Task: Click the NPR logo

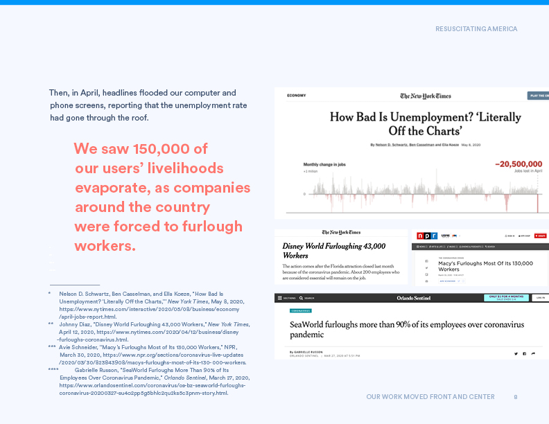Action: 427,236
